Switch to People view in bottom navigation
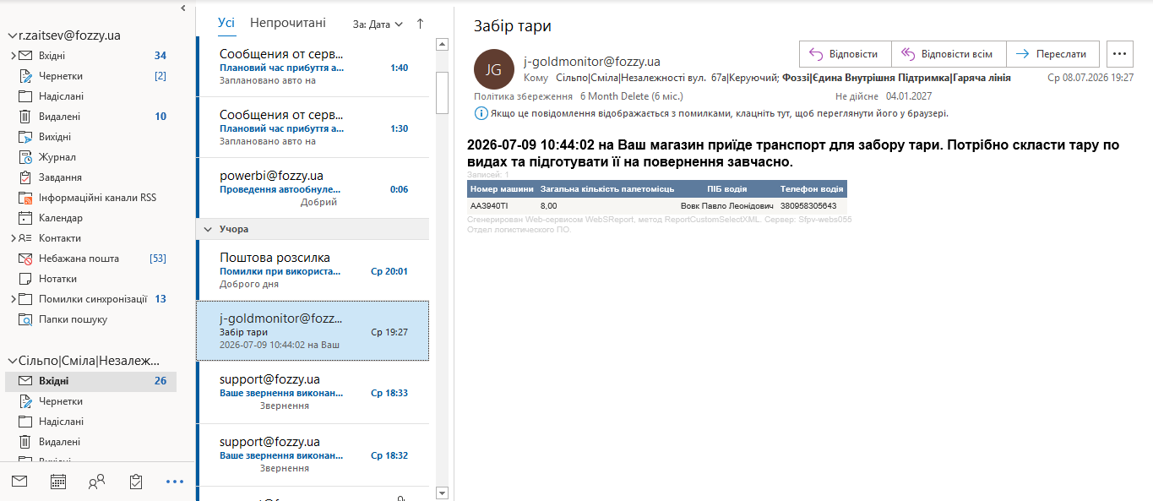The width and height of the screenshot is (1153, 501). coord(97,482)
